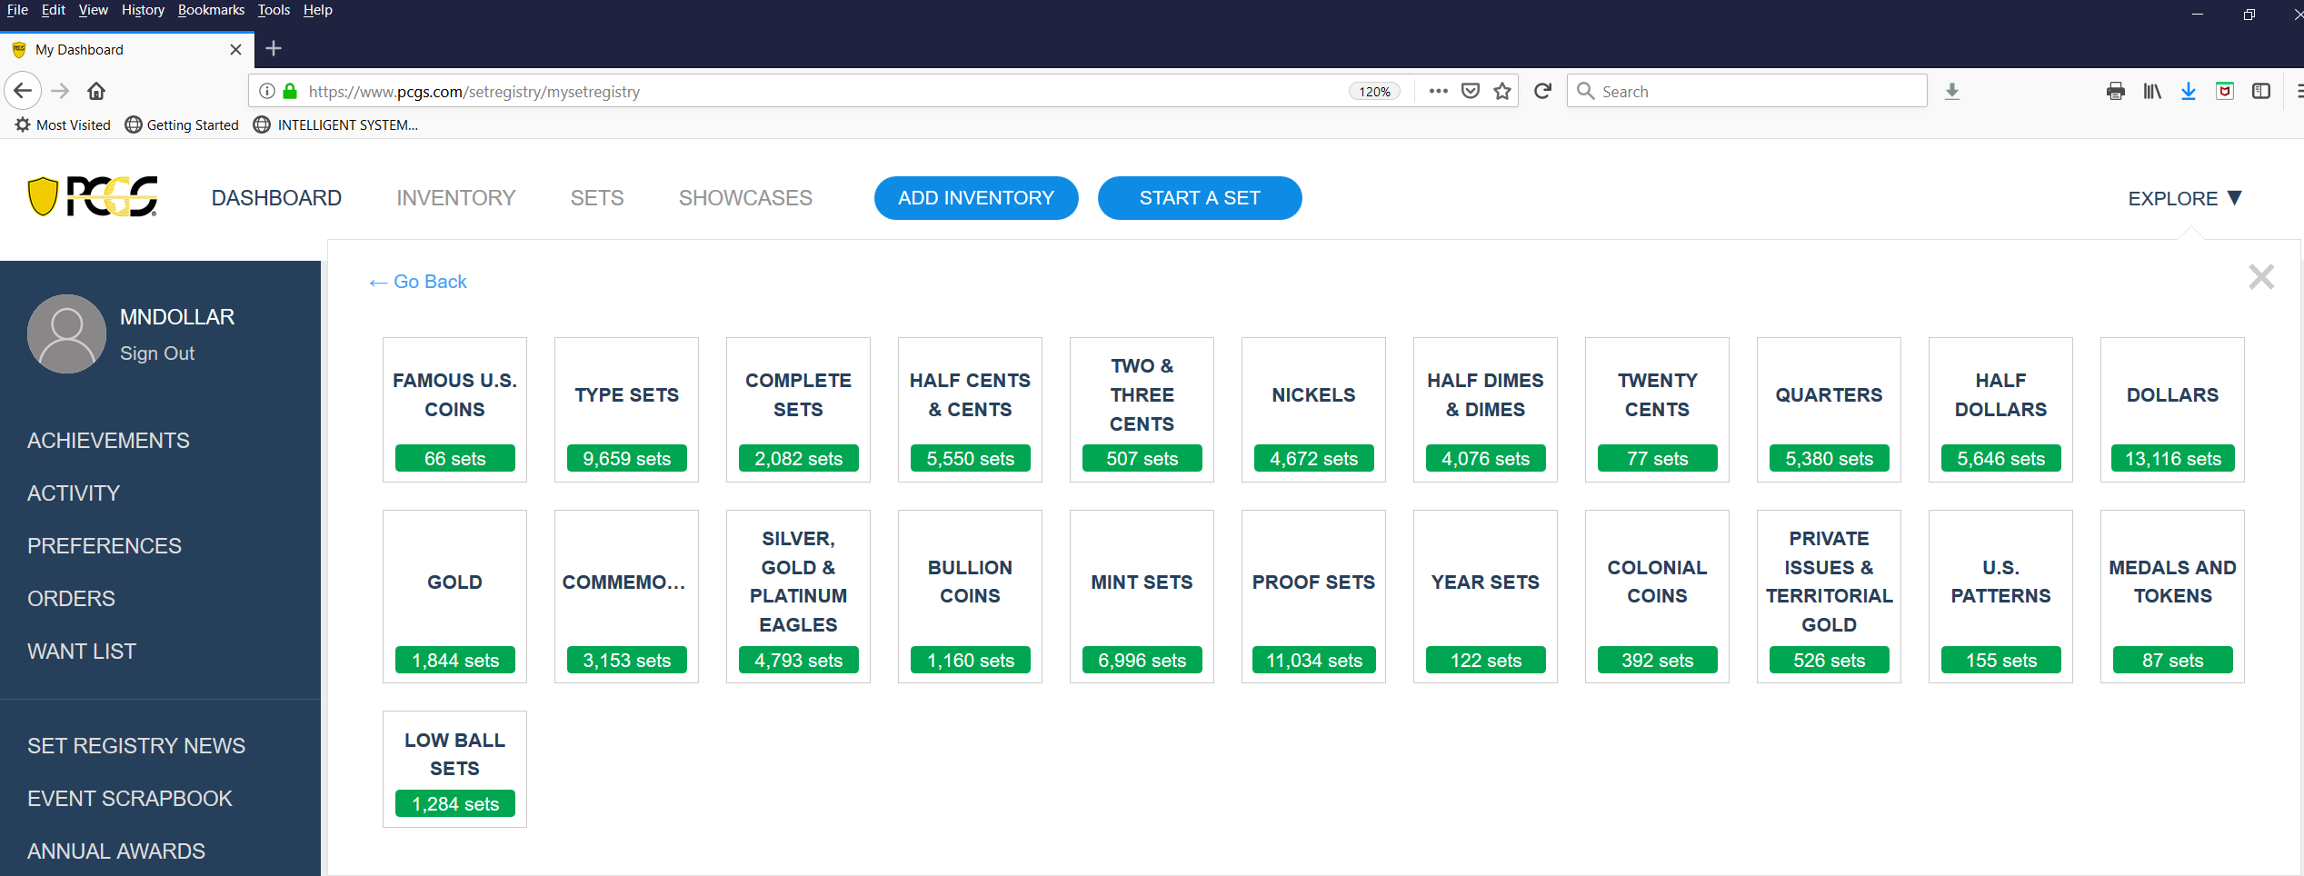Expand the EXPLORE dropdown
Viewport: 2304px width, 876px height.
pos(2185,198)
